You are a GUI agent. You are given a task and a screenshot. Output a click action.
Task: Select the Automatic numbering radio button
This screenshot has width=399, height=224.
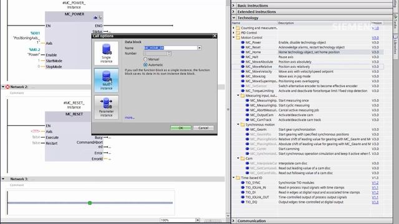coord(145,65)
